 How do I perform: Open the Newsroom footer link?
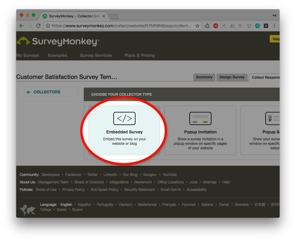point(143,182)
